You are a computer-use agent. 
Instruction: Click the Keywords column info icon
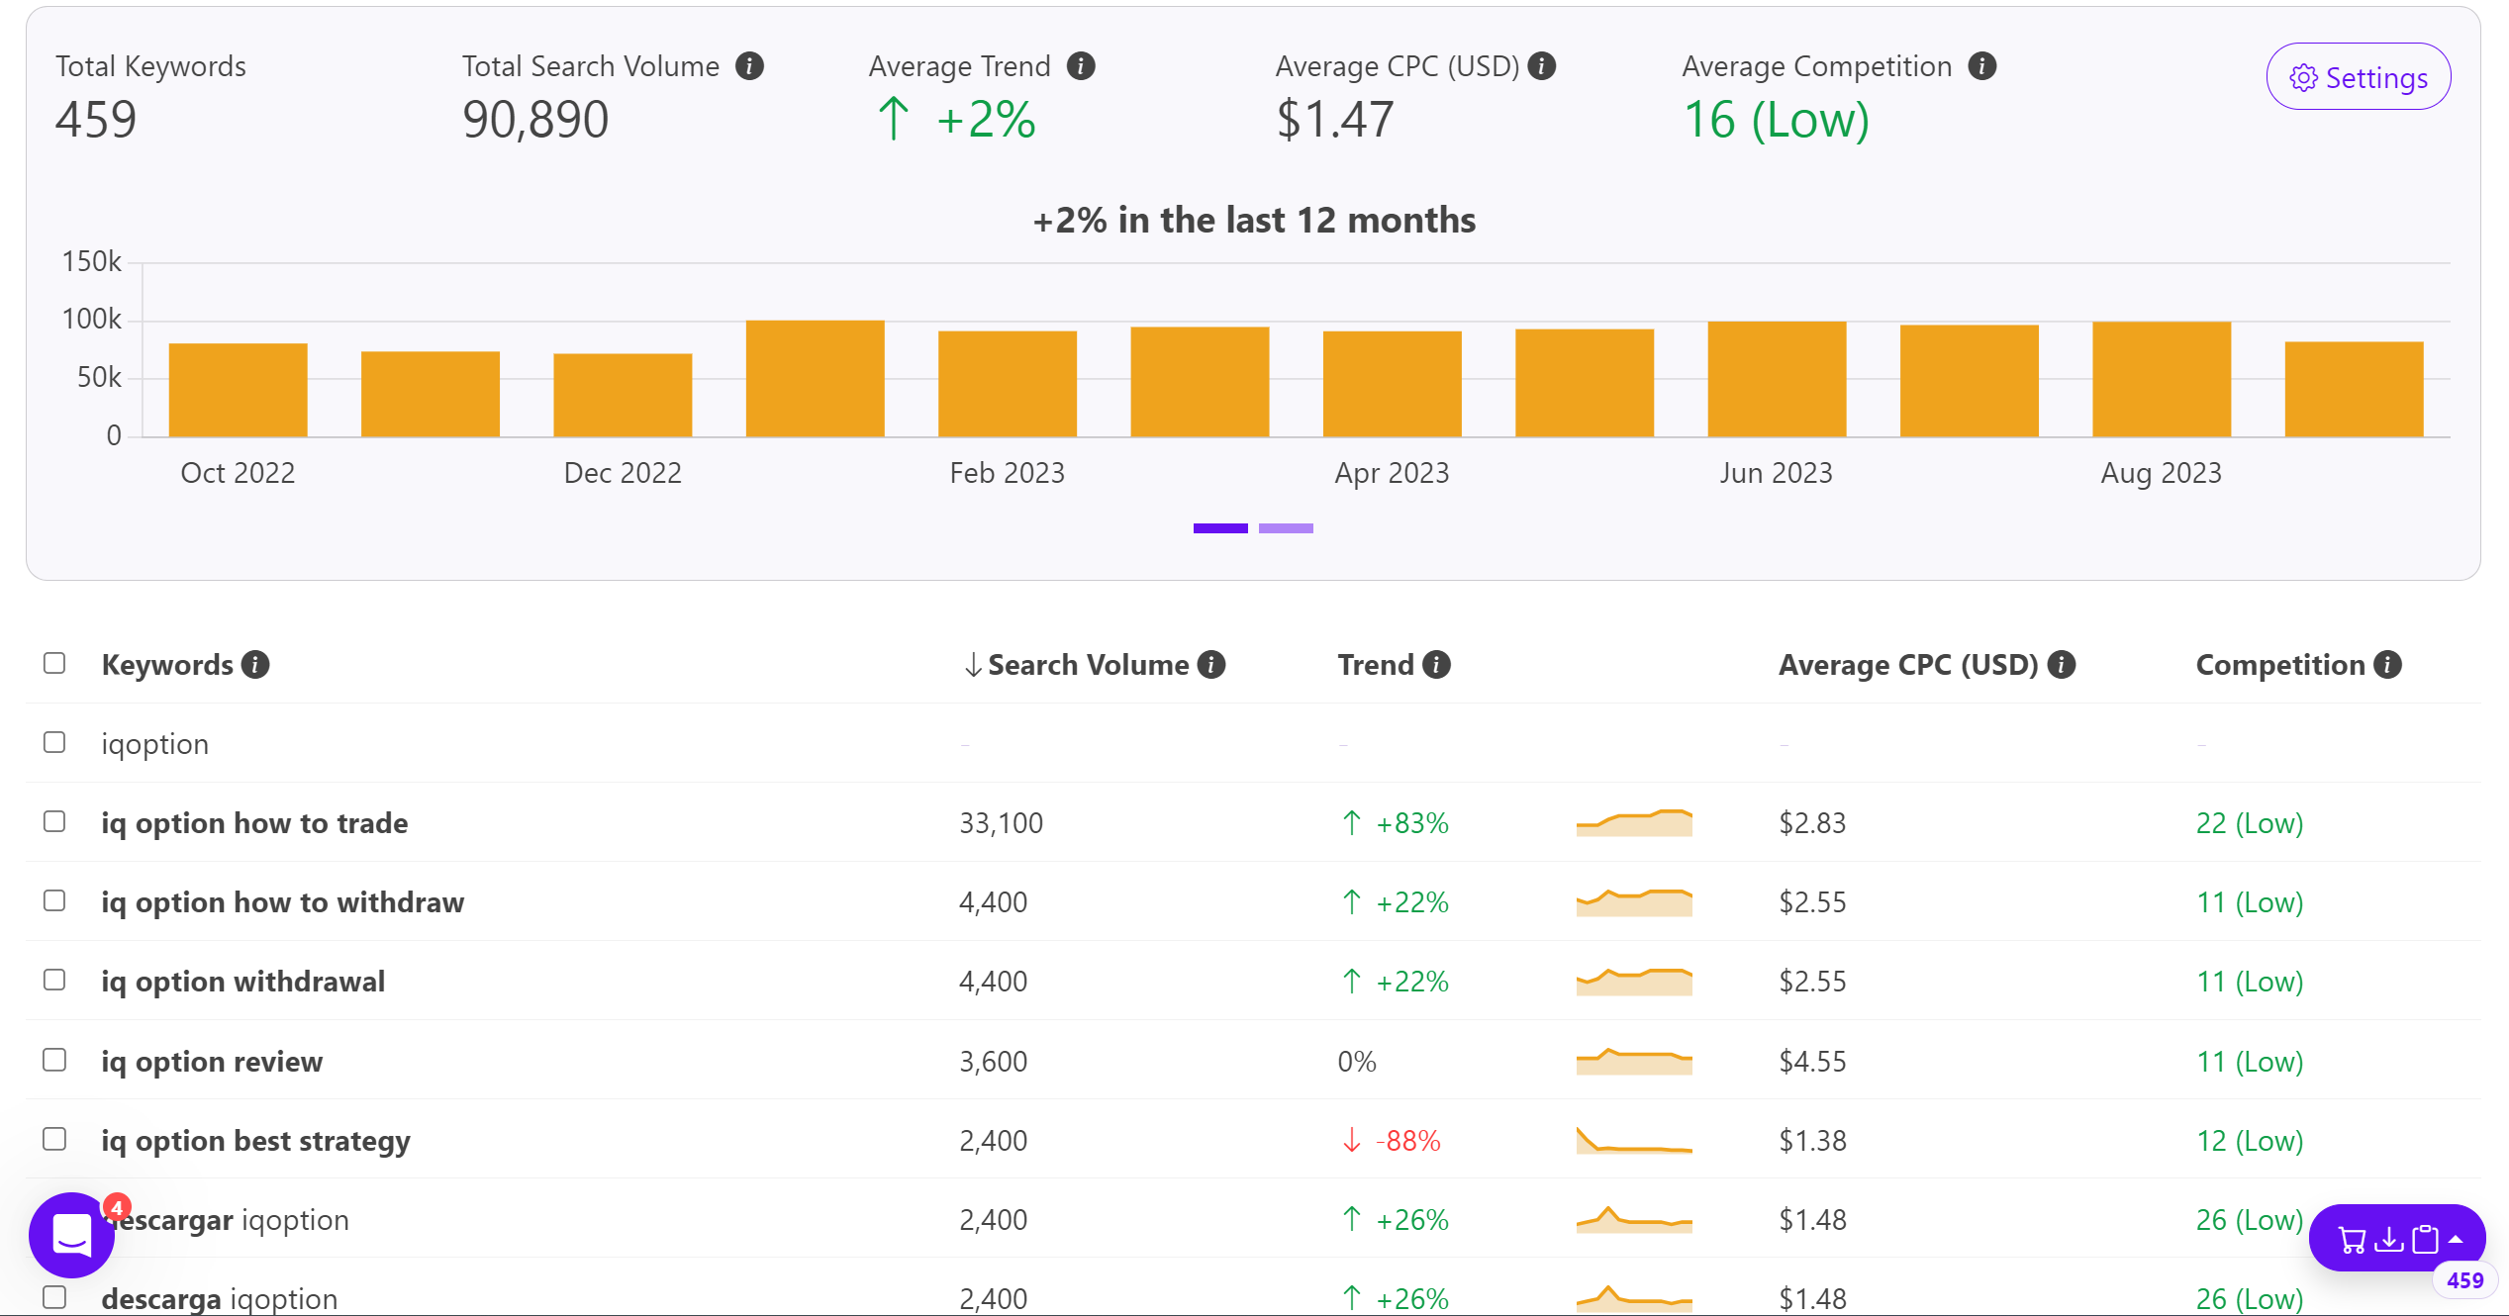[x=255, y=665]
